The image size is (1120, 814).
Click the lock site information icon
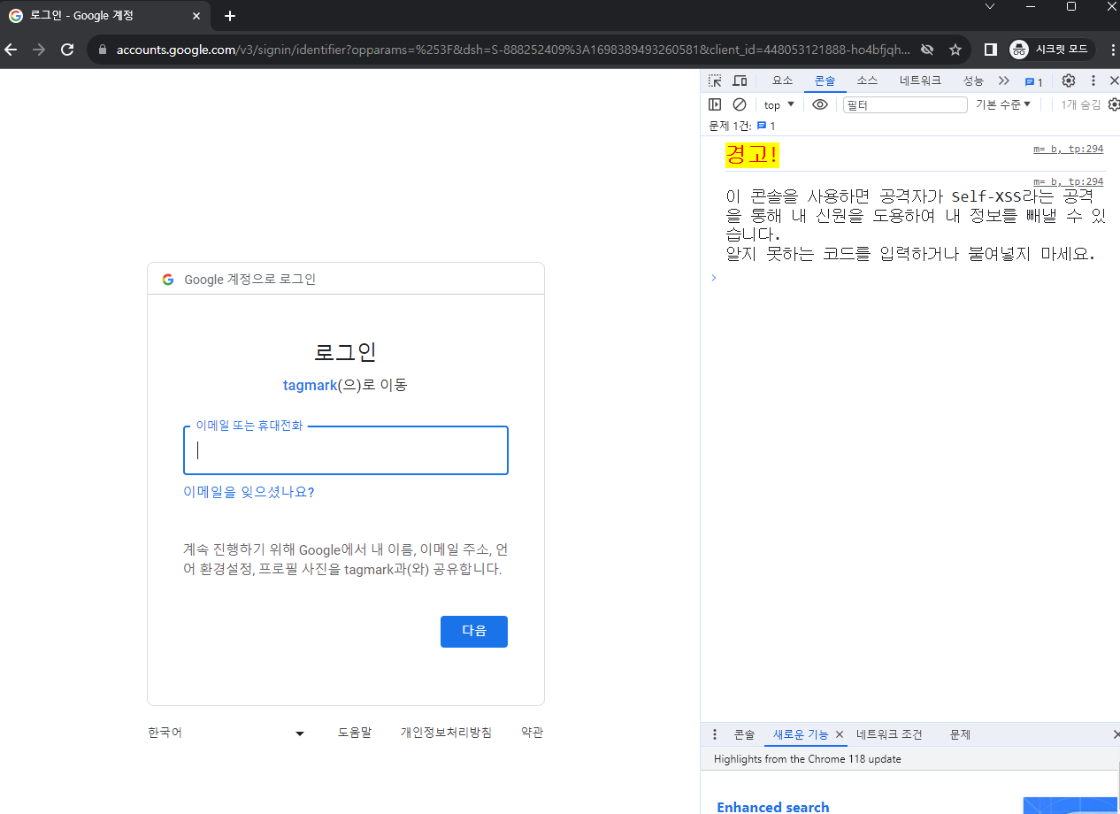coord(104,50)
